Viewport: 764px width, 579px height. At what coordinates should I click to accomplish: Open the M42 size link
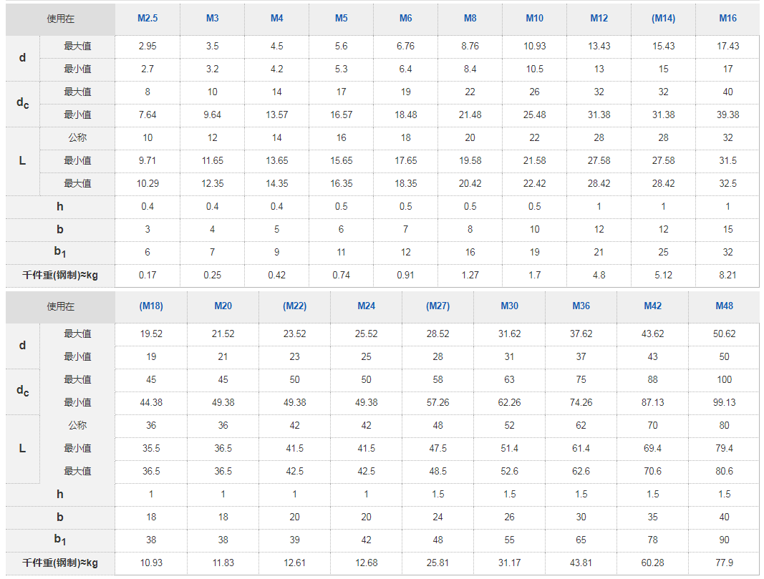pyautogui.click(x=653, y=306)
